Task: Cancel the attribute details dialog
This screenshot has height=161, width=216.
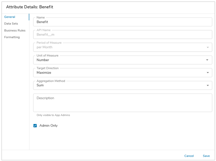Action: click(x=189, y=156)
